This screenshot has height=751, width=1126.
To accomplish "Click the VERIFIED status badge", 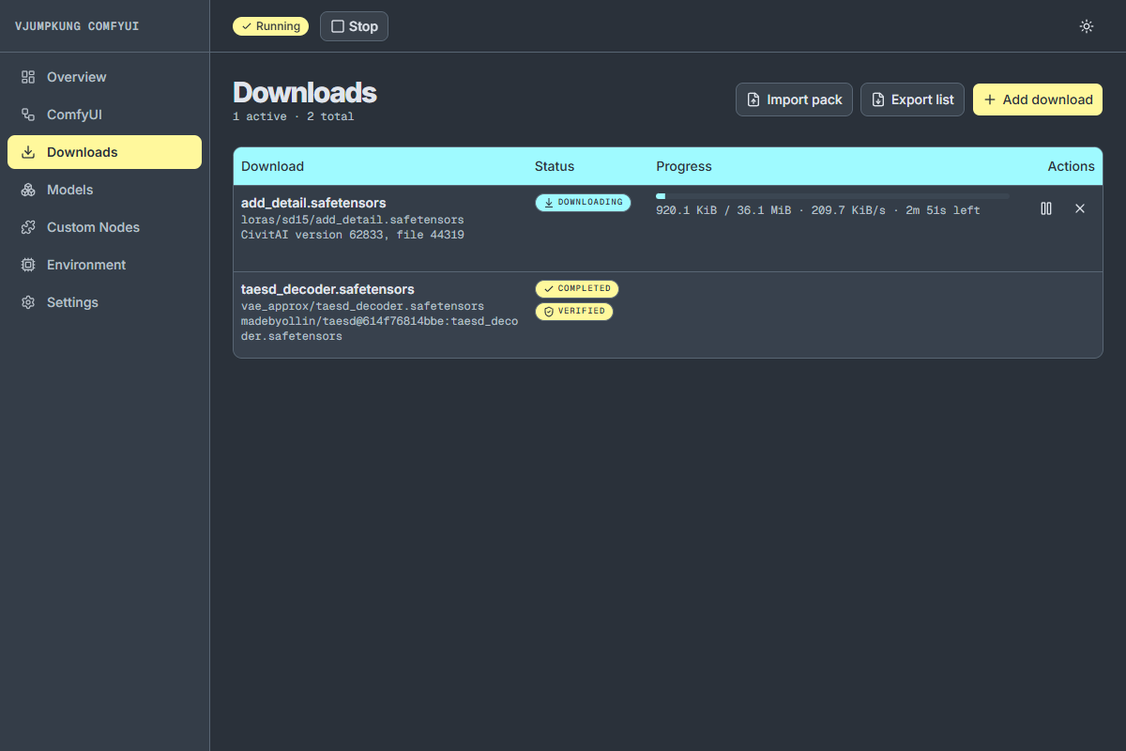I will pos(574,311).
